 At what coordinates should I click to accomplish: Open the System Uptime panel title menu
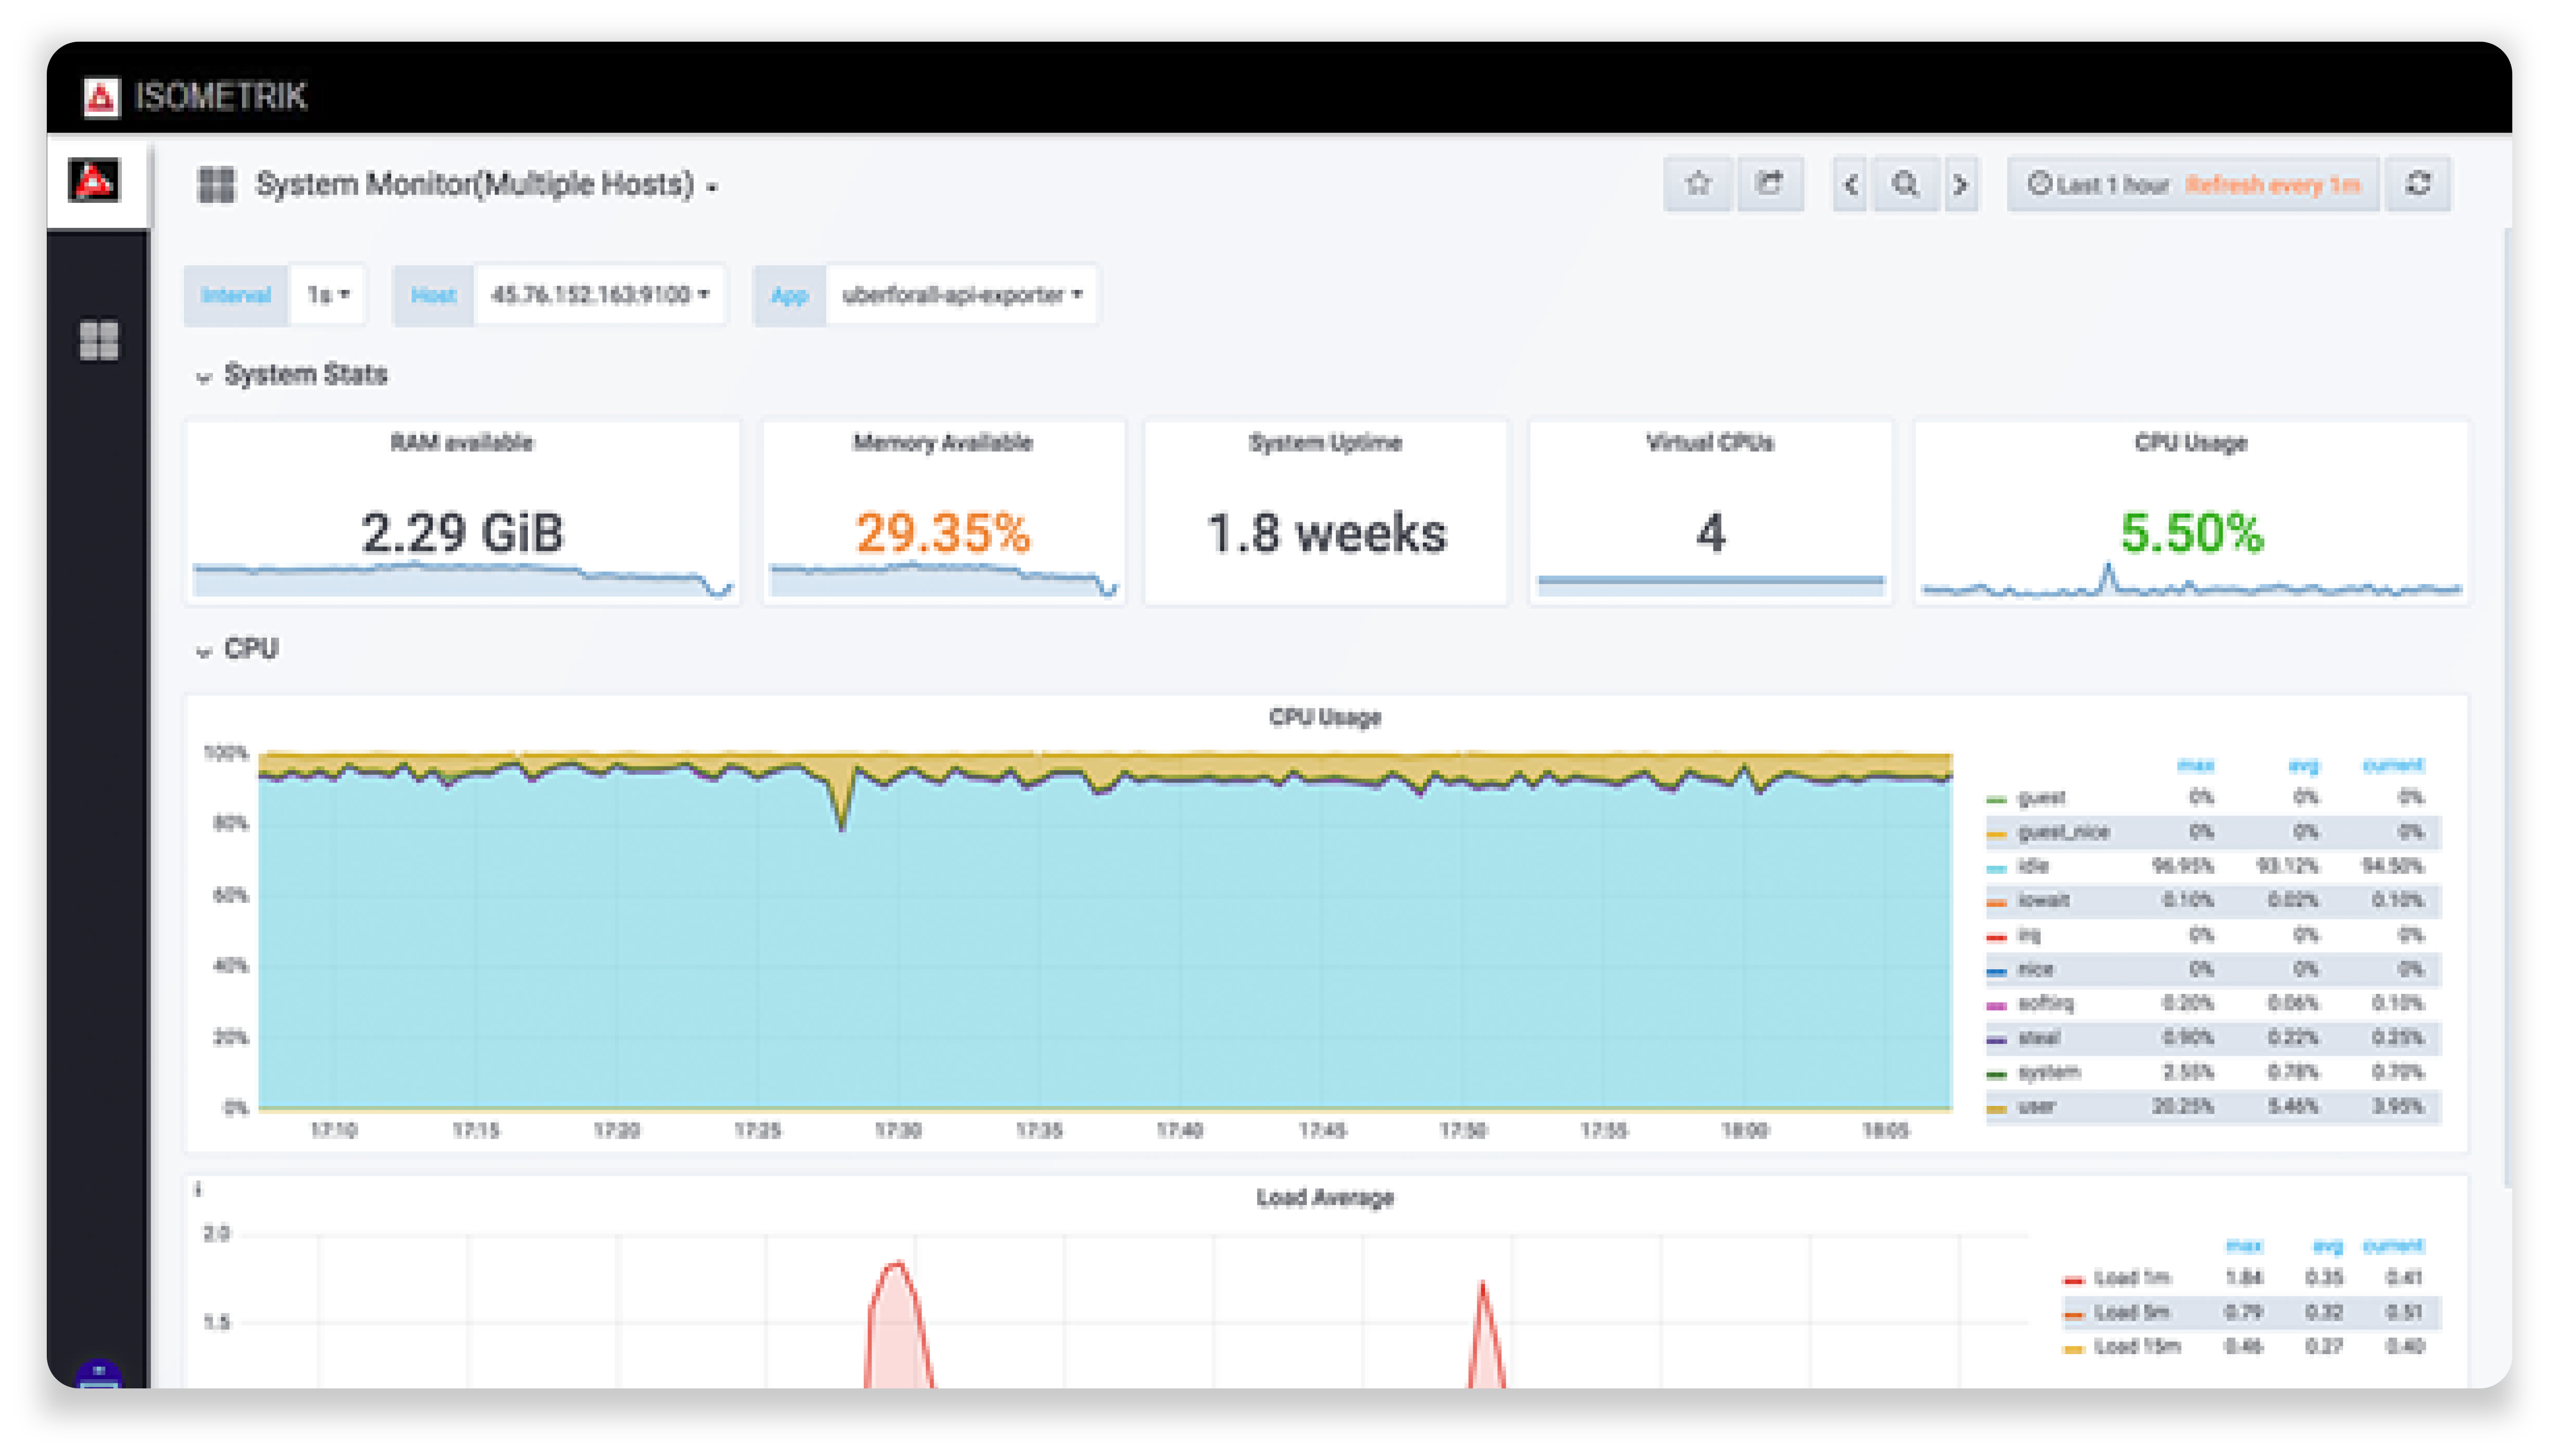(1326, 443)
